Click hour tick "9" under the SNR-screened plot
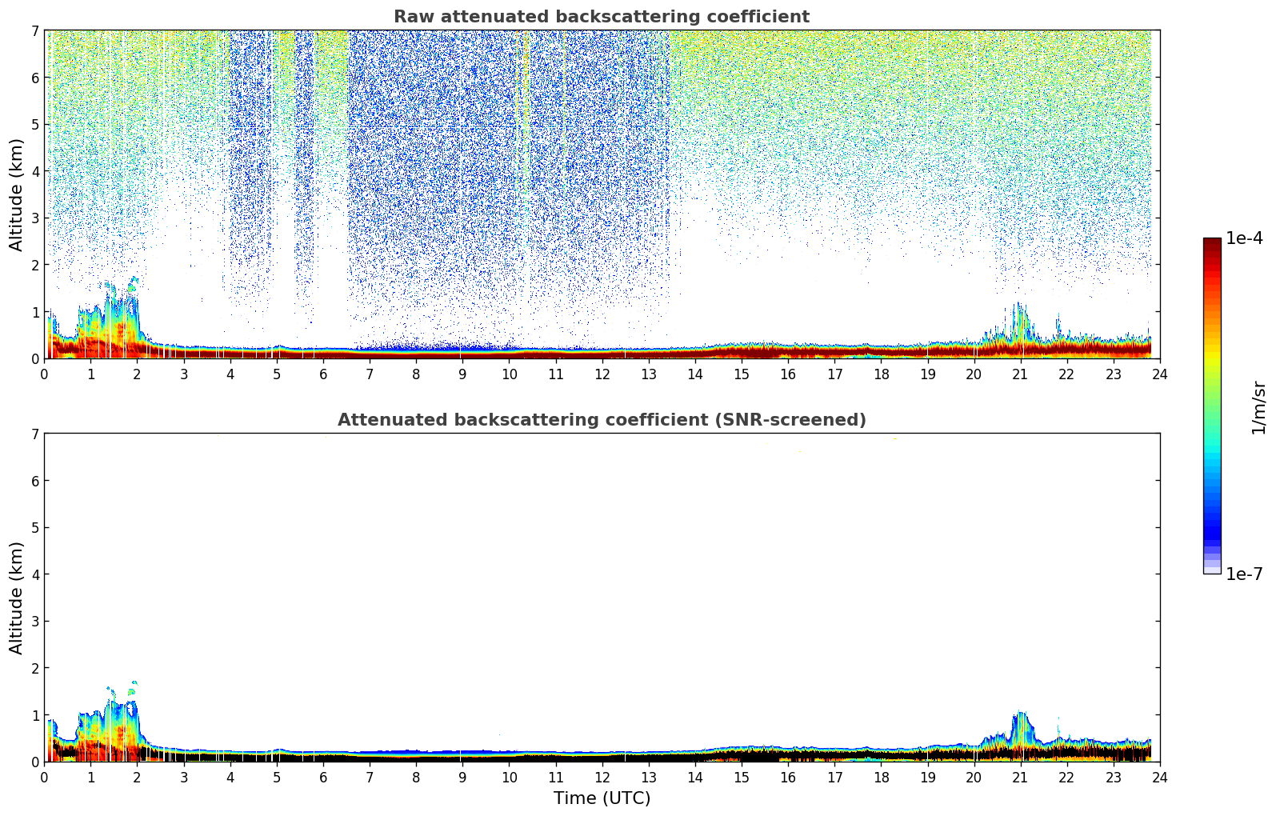The height and width of the screenshot is (816, 1276). tap(462, 777)
